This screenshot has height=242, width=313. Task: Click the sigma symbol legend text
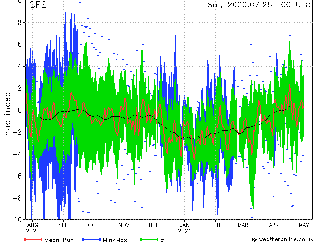point(162,240)
